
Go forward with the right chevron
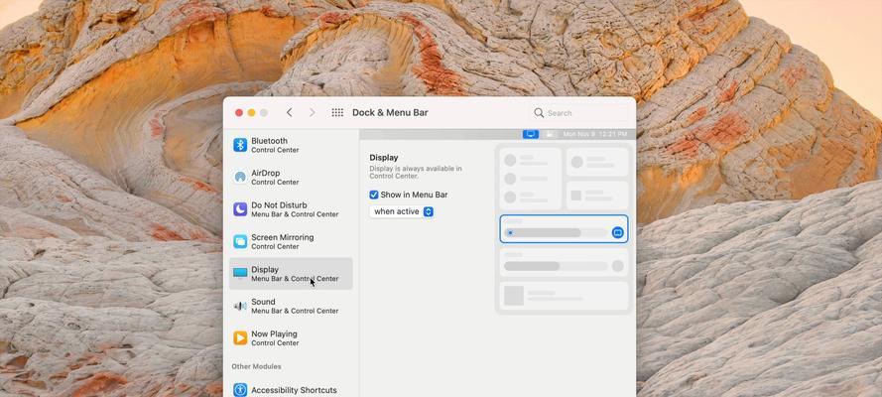pyautogui.click(x=313, y=112)
